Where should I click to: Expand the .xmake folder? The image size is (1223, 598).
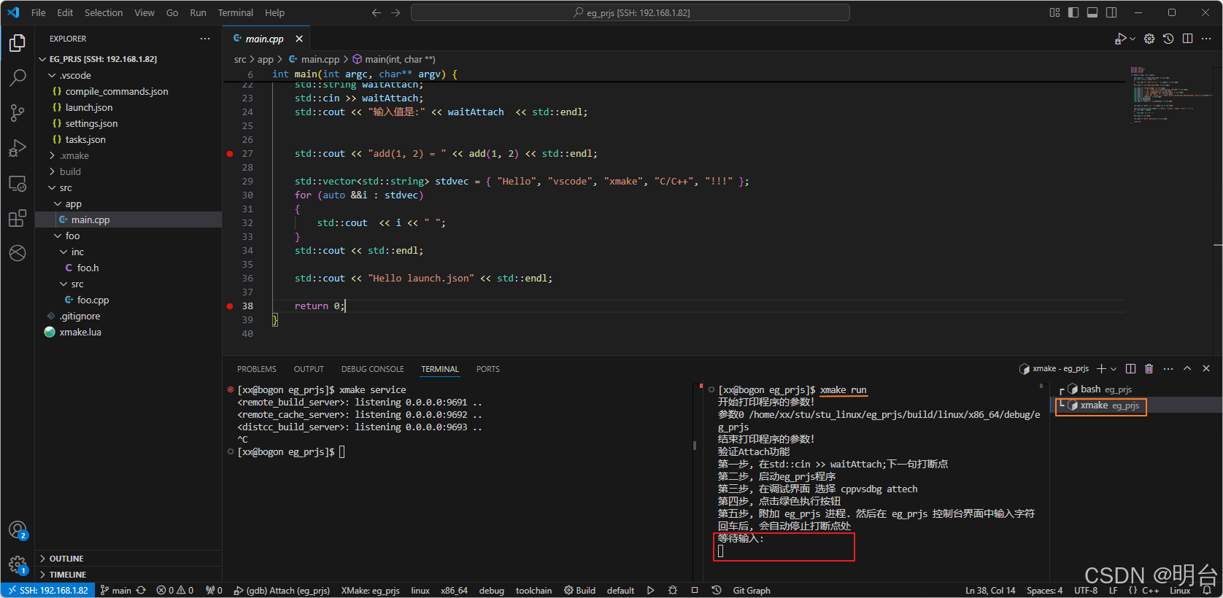pyautogui.click(x=128, y=155)
